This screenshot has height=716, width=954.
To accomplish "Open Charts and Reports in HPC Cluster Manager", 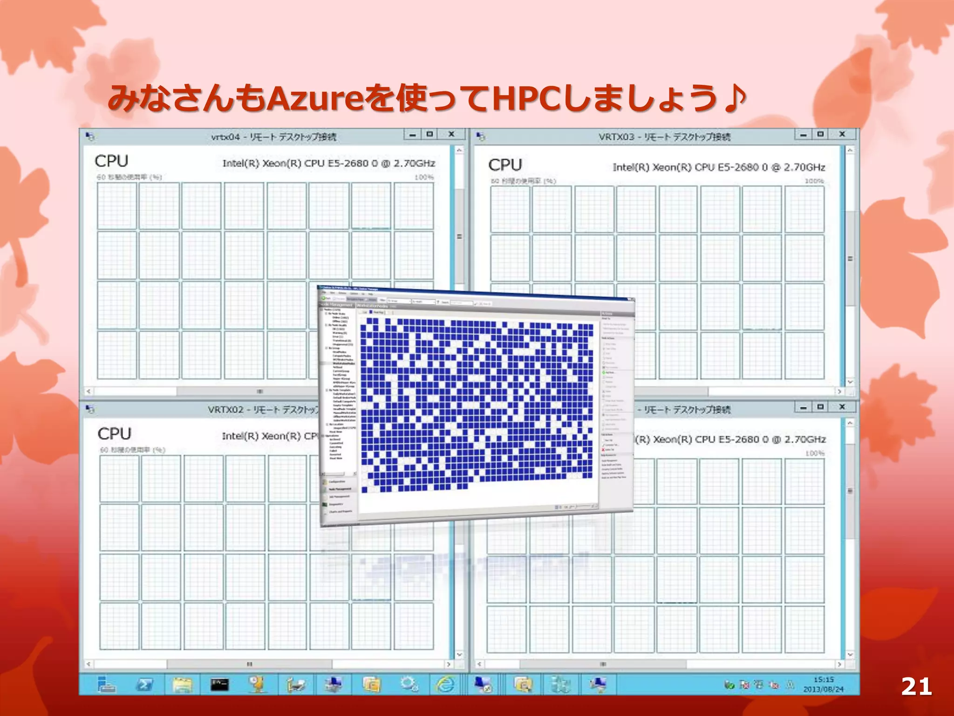I will (341, 511).
